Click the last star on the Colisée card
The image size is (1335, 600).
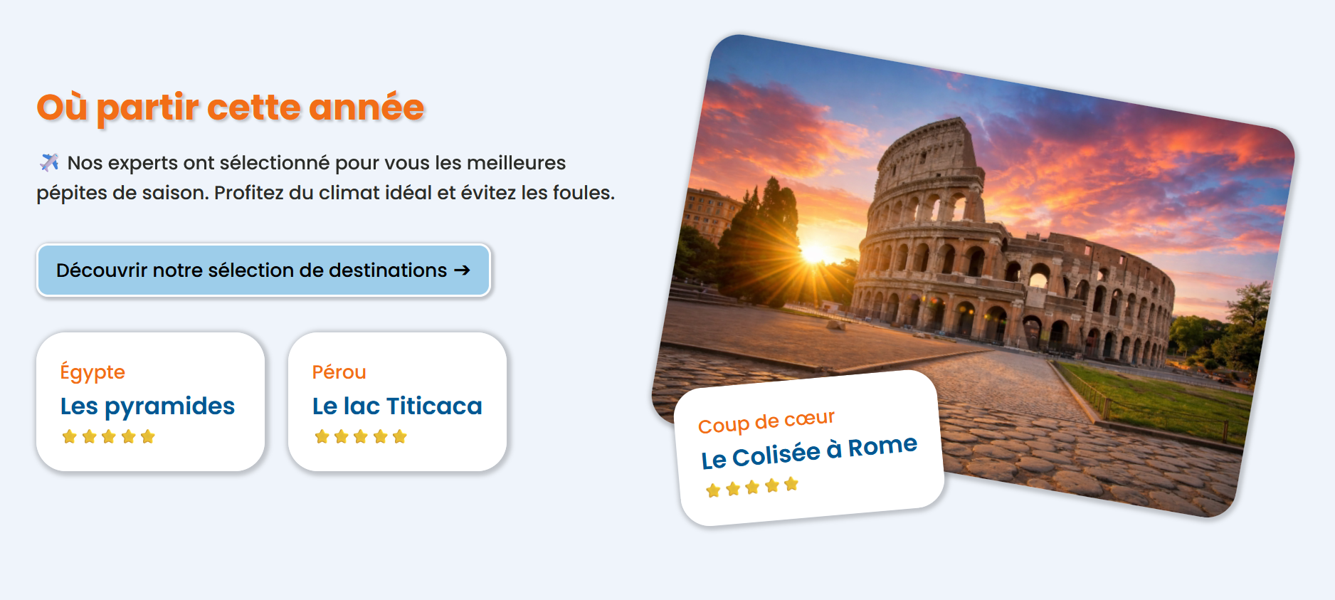(791, 484)
